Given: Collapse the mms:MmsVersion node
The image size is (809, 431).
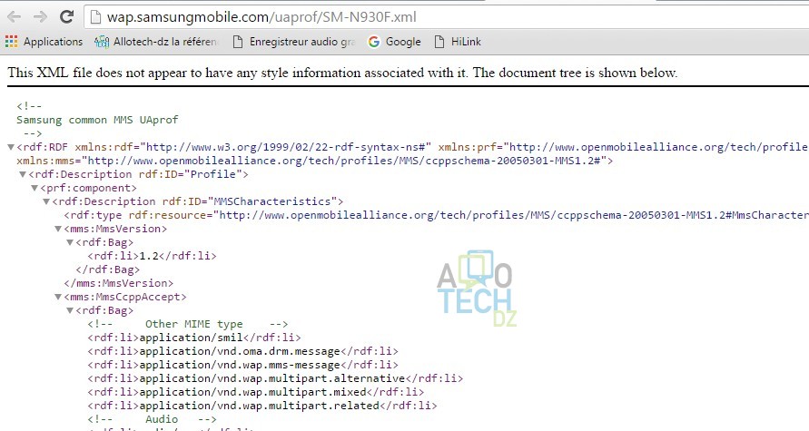Looking at the screenshot, I should coord(58,229).
